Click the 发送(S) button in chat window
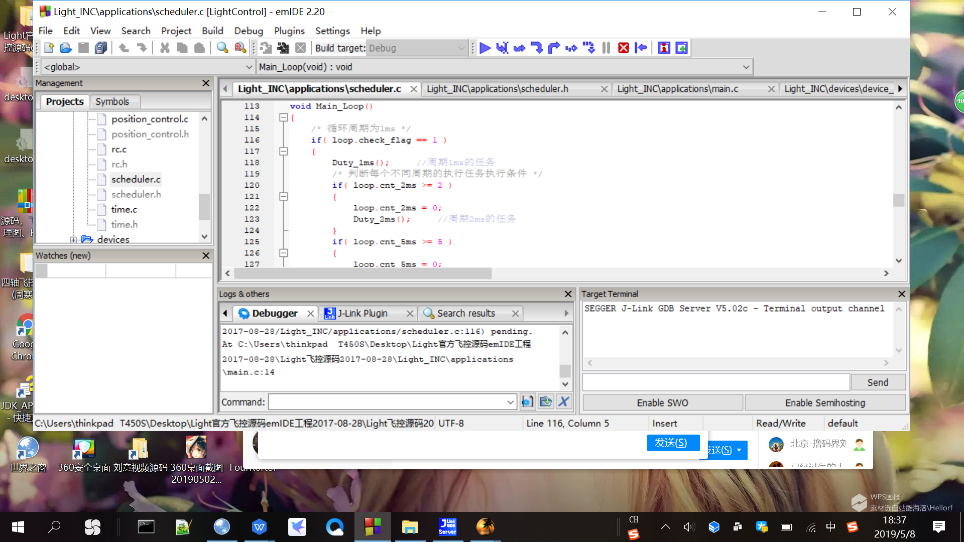 pos(673,443)
